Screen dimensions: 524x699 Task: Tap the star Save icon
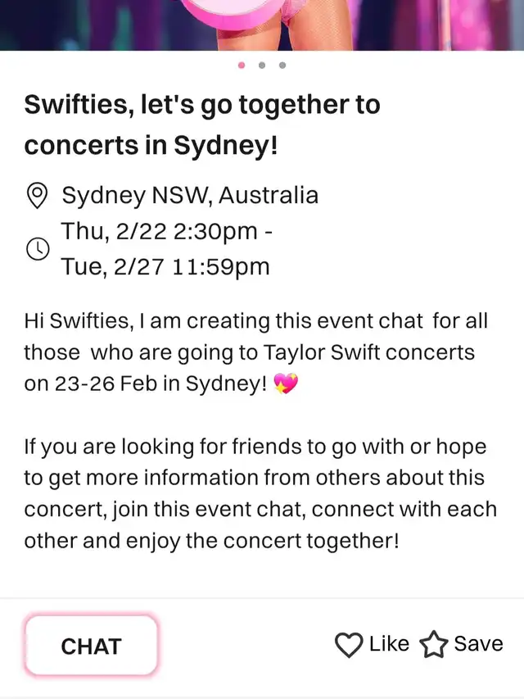pos(433,644)
